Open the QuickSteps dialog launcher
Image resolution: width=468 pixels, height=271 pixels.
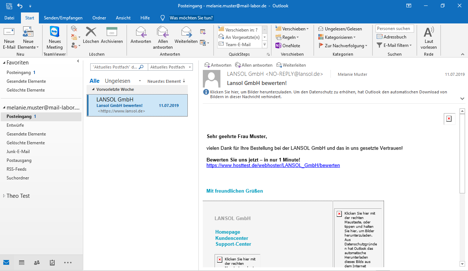[268, 54]
